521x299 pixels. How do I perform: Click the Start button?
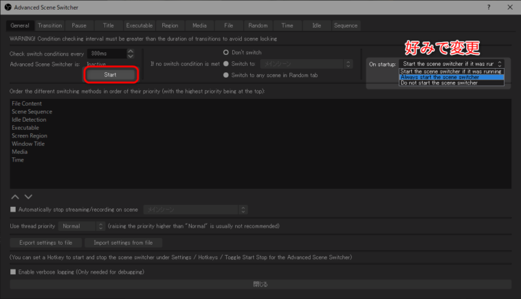tap(110, 75)
